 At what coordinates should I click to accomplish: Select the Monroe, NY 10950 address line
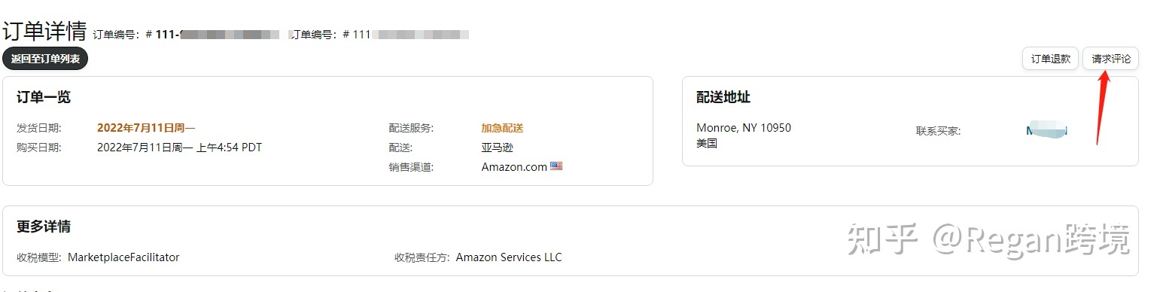[744, 128]
